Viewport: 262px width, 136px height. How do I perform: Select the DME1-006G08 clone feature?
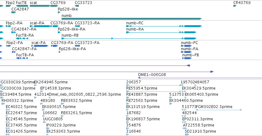200,78
